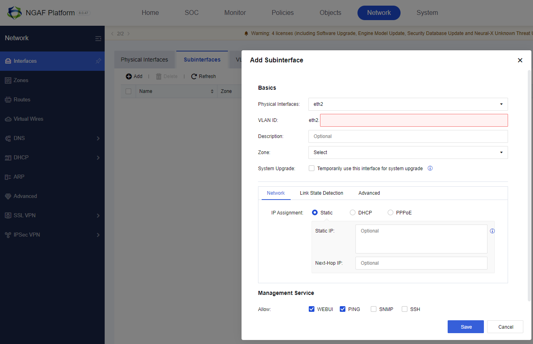Collapse the Network sidebar menu icon
Viewport: 533px width, 344px height.
tap(98, 39)
